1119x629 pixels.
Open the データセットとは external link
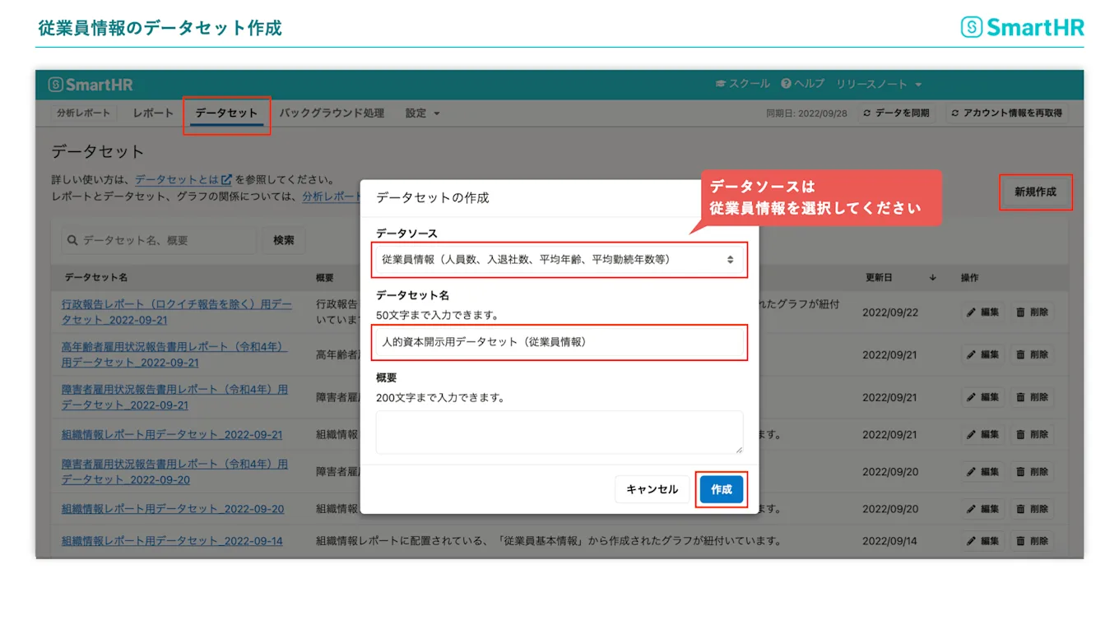(x=183, y=179)
